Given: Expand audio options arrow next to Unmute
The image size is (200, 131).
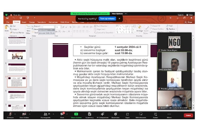Looking at the screenshot, I should coord(15,114).
